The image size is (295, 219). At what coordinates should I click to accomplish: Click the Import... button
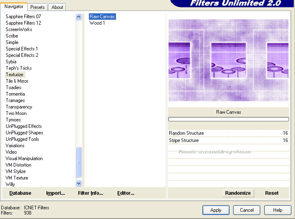pos(55,193)
